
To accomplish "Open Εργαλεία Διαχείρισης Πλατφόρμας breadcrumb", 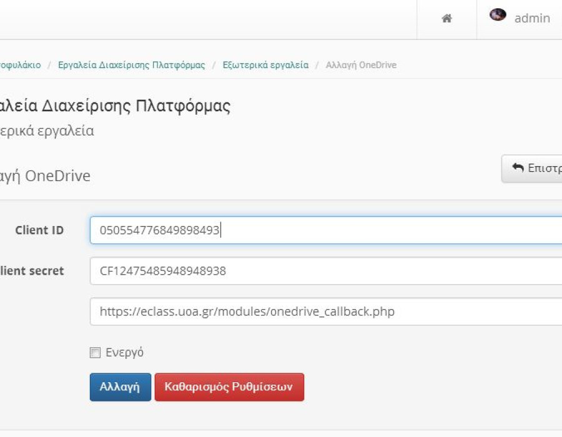I will (x=132, y=65).
